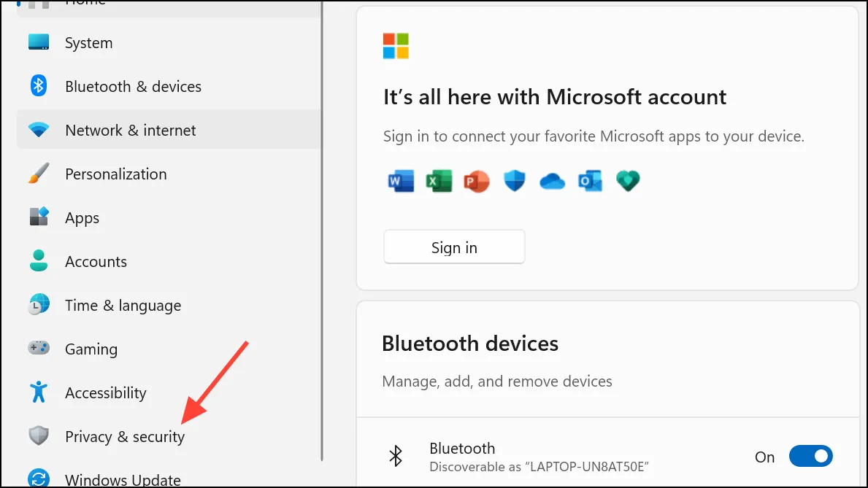Click the Accessibility figure icon
This screenshot has height=488, width=868.
coord(39,392)
